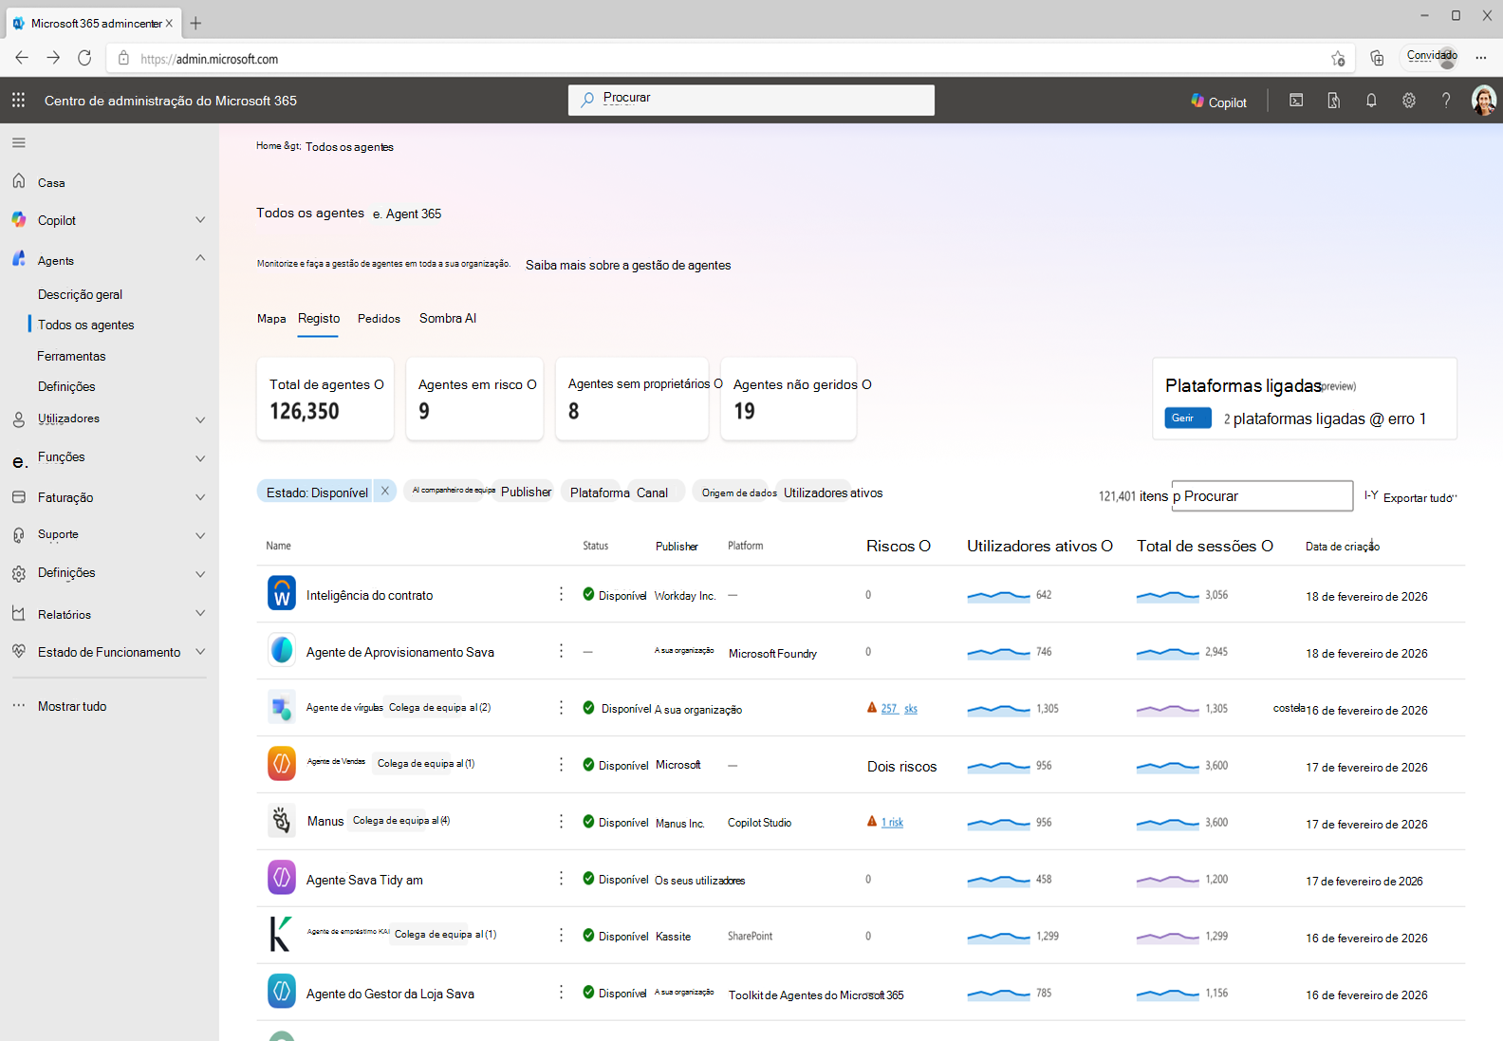Open Descrição geral under Agents
This screenshot has width=1503, height=1041.
click(x=80, y=294)
